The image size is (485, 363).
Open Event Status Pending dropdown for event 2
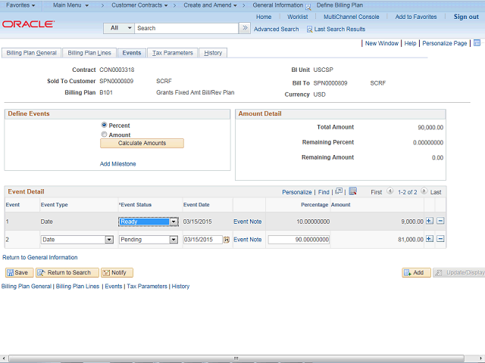(x=149, y=240)
